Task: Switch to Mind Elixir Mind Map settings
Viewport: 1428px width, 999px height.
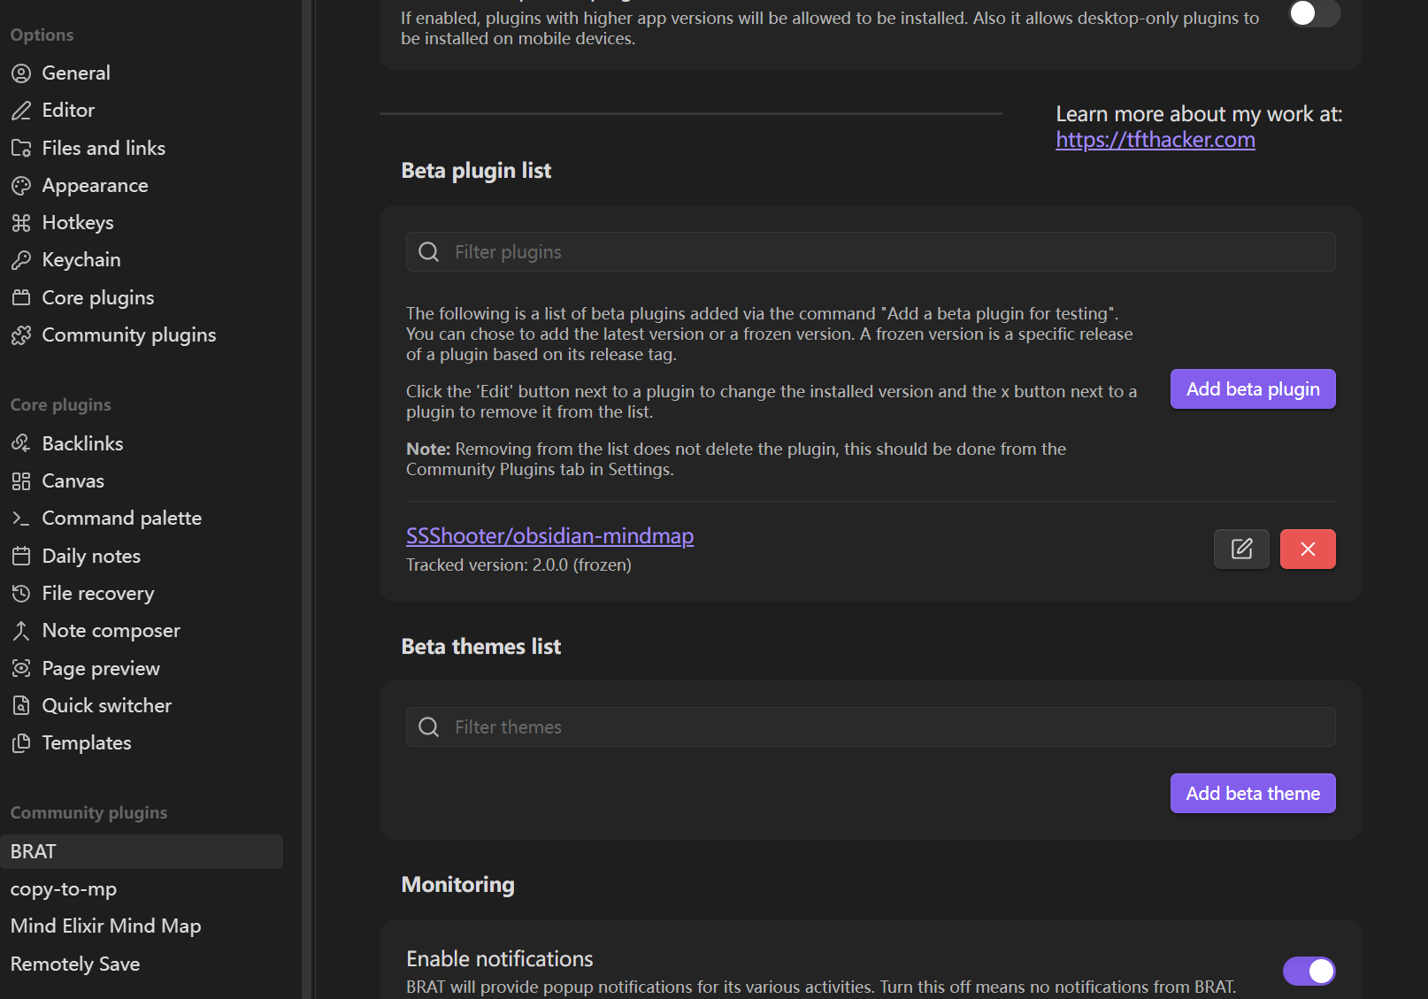Action: coord(105,926)
